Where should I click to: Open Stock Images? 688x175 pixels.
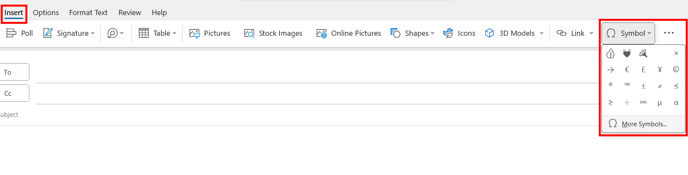(x=273, y=33)
